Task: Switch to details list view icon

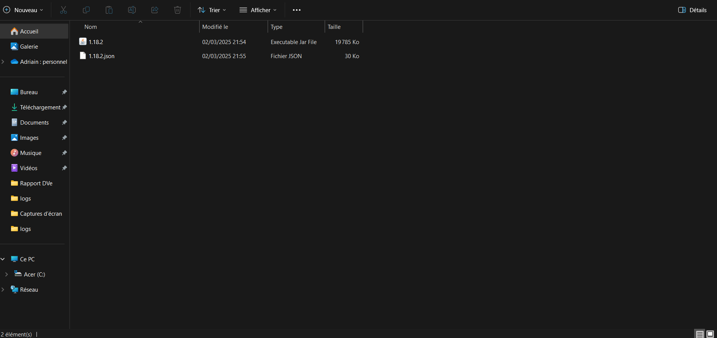Action: pos(700,334)
